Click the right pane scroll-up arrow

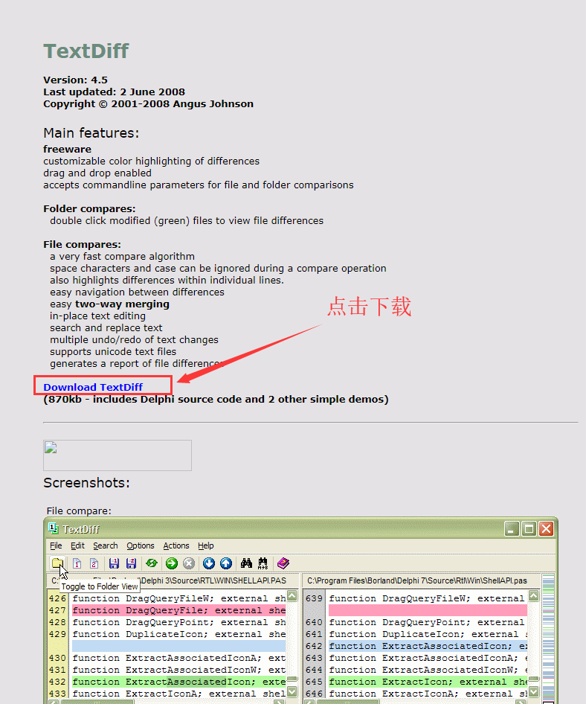(x=533, y=596)
